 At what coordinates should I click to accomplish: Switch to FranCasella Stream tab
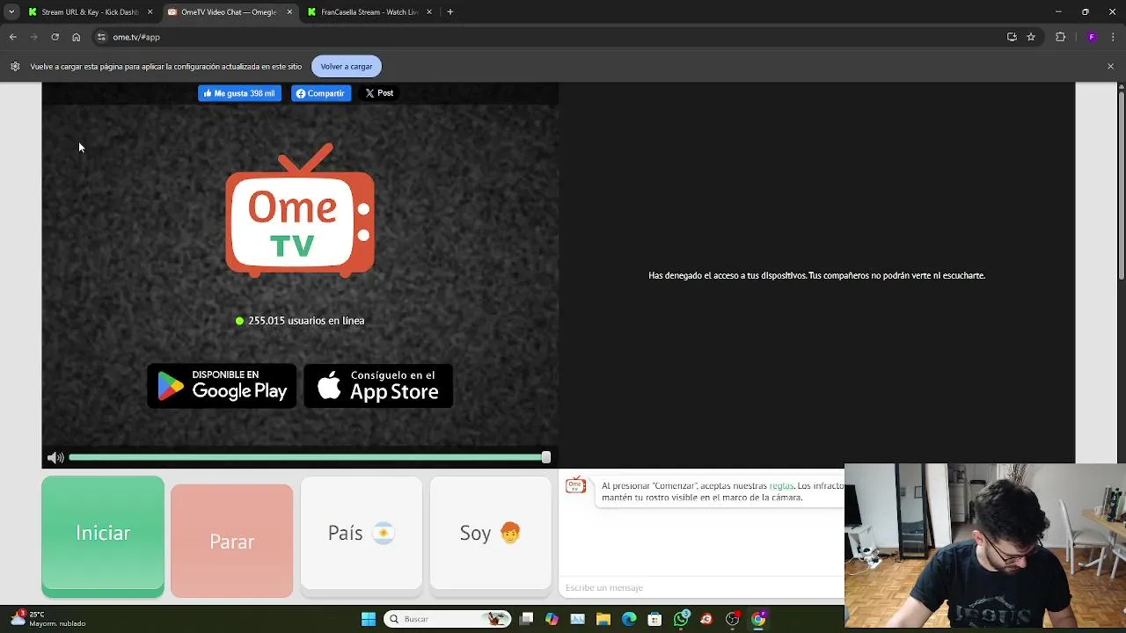point(369,12)
